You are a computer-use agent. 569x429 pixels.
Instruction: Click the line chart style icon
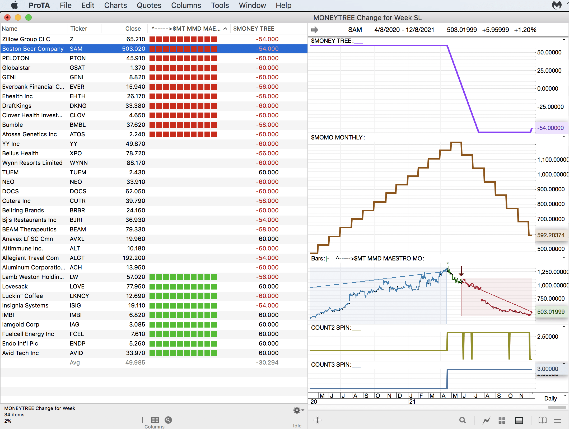click(486, 420)
